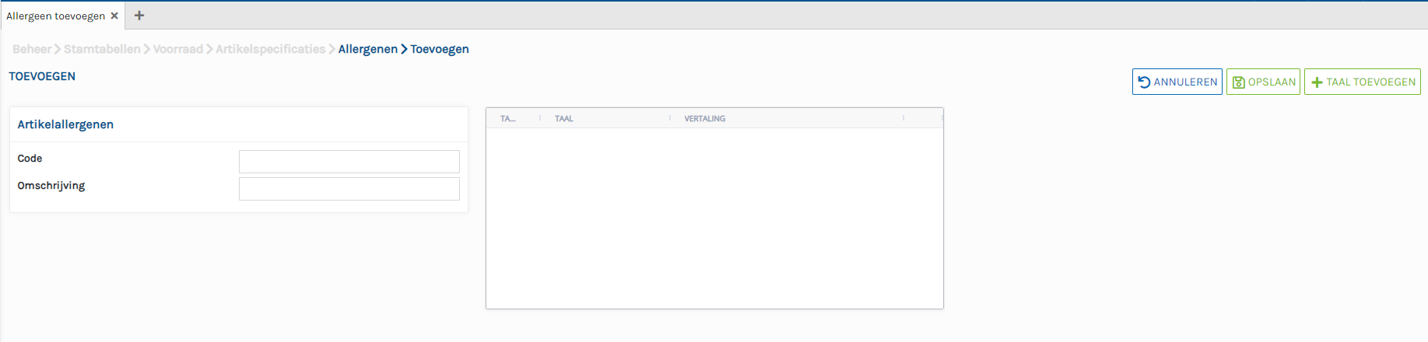Click the Artikelallergenen panel header
1428x342 pixels.
[x=65, y=124]
